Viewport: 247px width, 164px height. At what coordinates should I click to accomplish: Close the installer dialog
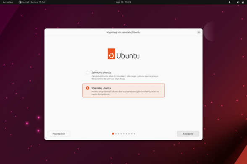pyautogui.click(x=199, y=32)
